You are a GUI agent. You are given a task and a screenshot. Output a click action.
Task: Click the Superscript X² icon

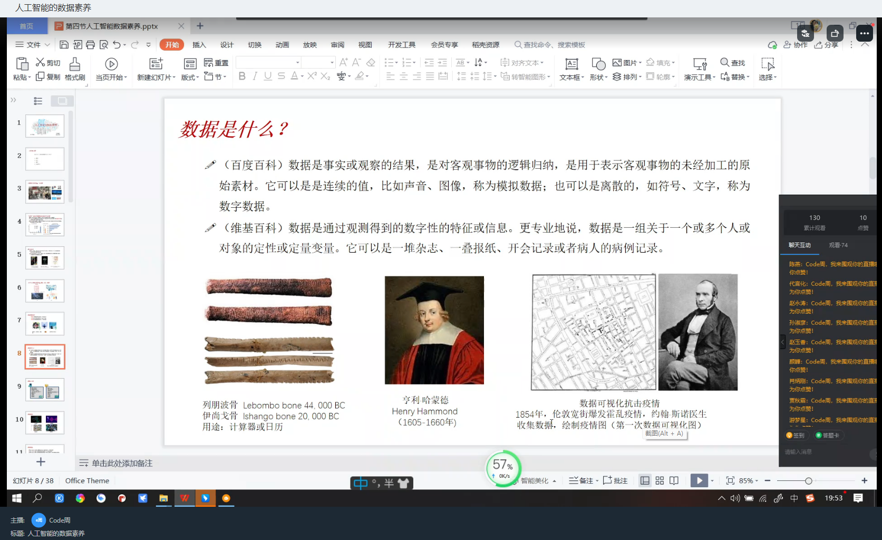(x=312, y=76)
